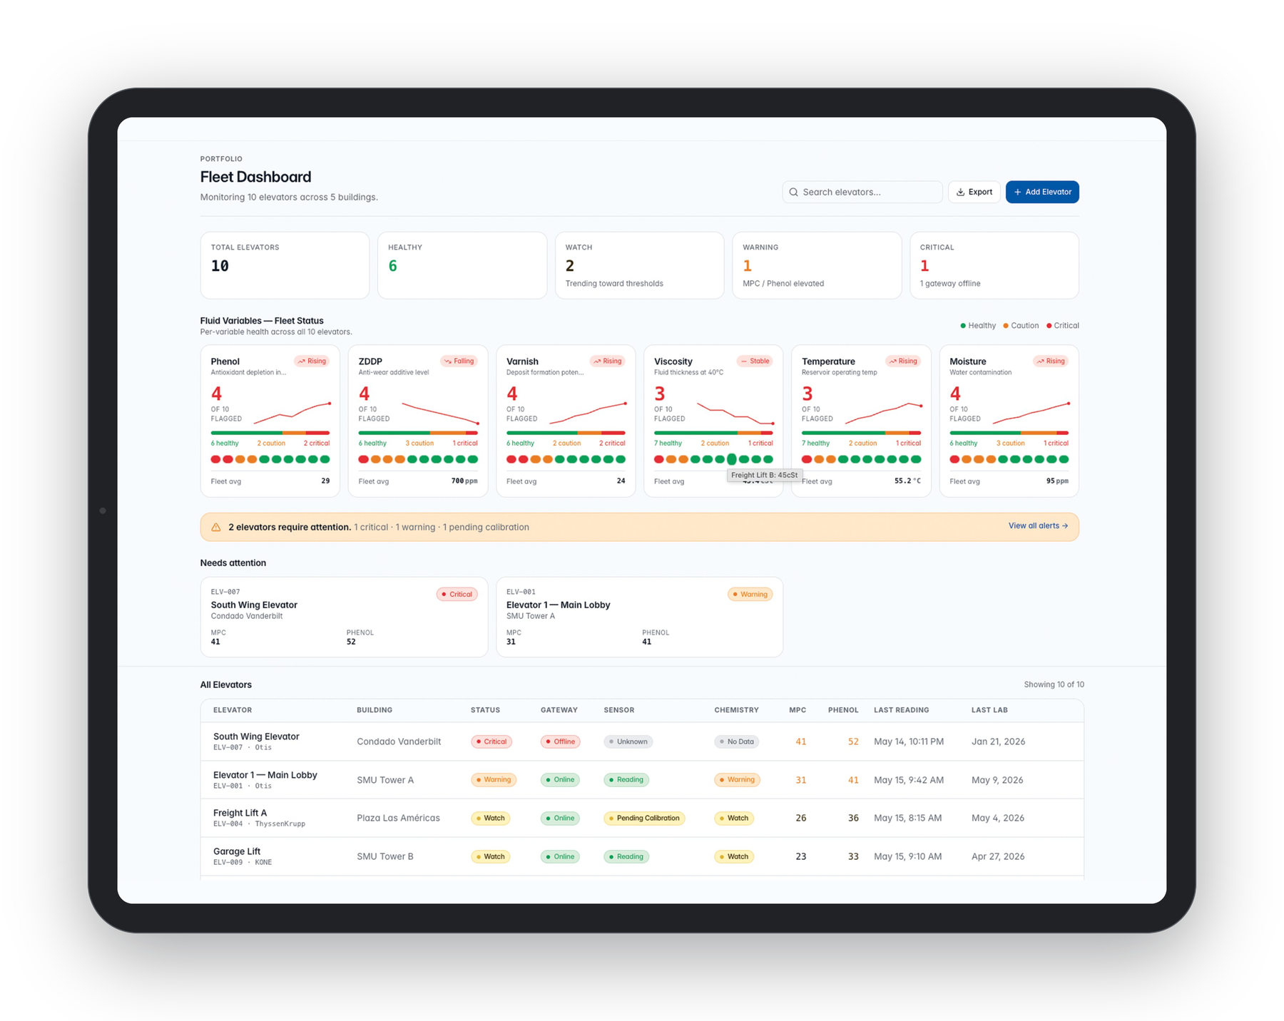Click the Rising trend badge on Moisture card
The height and width of the screenshot is (1021, 1284).
pos(1051,361)
